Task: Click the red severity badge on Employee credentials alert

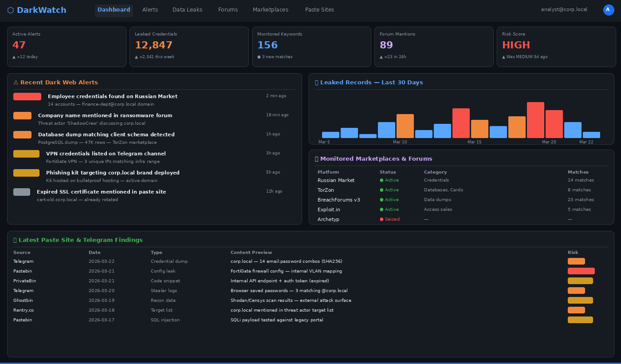Action: pos(27,96)
